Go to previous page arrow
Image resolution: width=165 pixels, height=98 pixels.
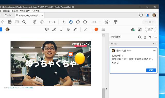click(x=35, y=22)
